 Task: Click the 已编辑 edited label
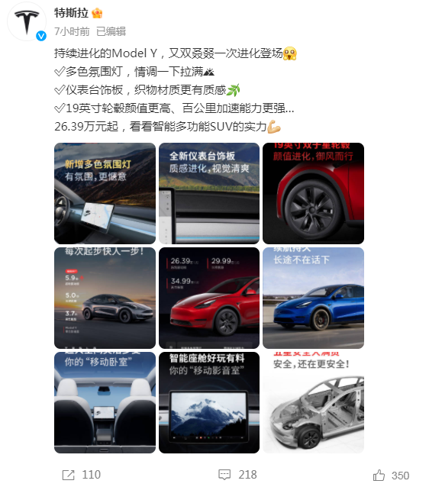point(111,31)
